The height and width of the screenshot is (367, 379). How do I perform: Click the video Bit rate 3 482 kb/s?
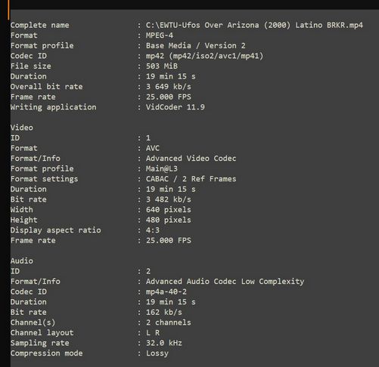(169, 199)
